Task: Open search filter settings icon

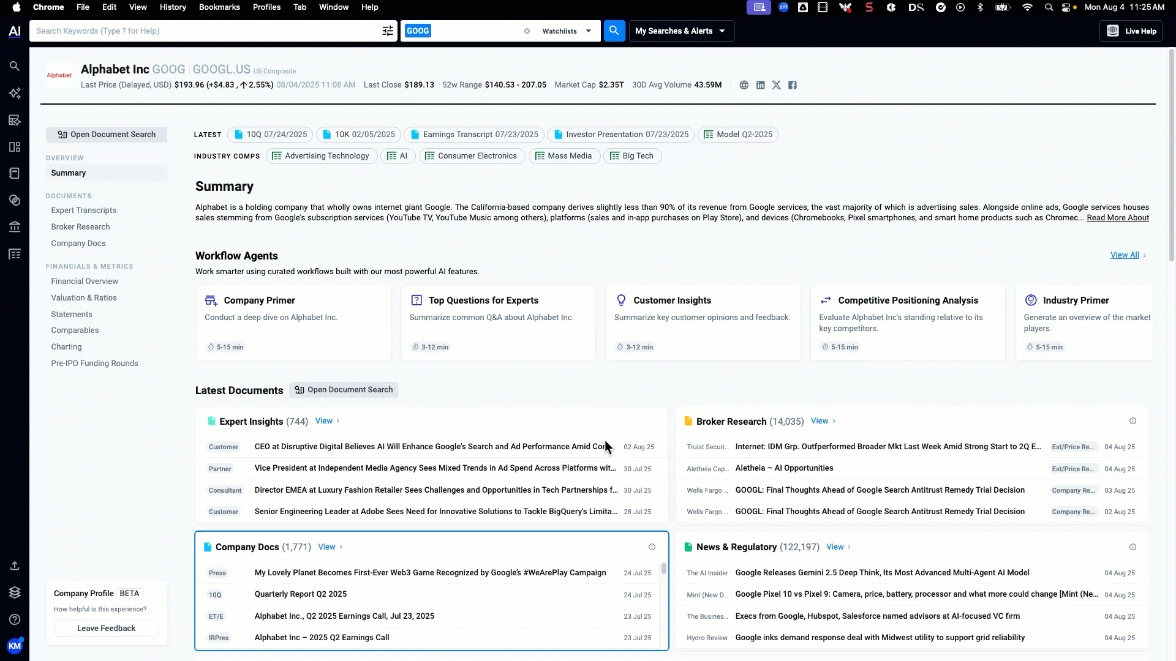Action: pyautogui.click(x=388, y=31)
